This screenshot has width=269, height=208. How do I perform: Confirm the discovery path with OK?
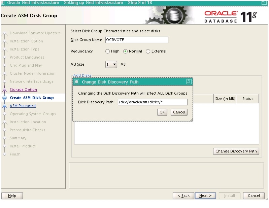(x=162, y=112)
